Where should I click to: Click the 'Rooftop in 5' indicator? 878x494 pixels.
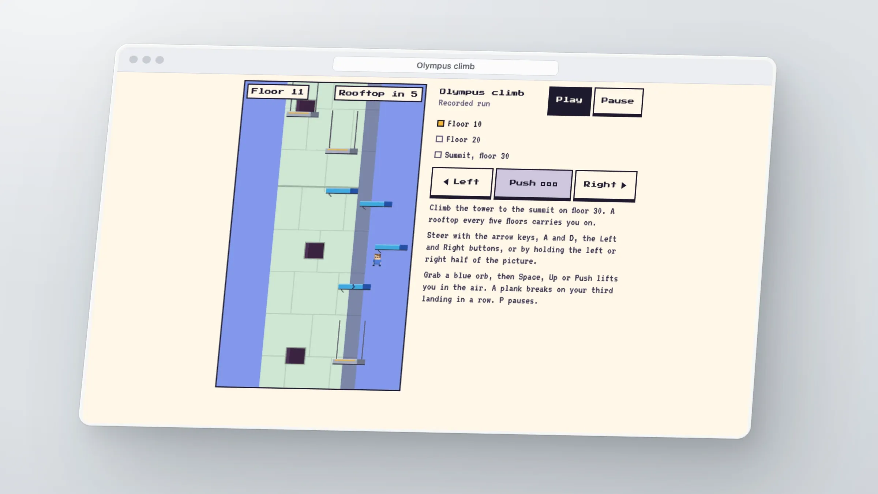click(x=378, y=94)
